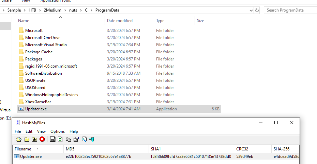
Task: Click the Exit door icon in HashMyFiles toolbar
Action: point(92,139)
